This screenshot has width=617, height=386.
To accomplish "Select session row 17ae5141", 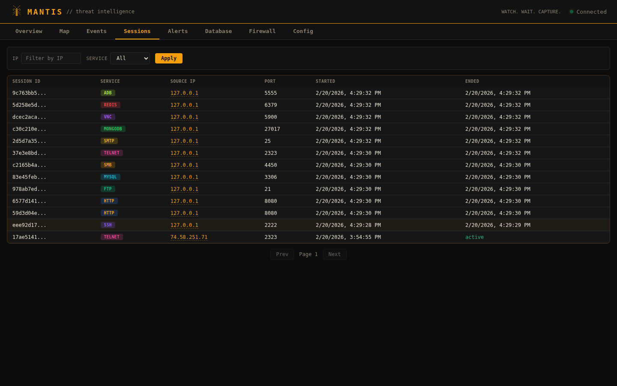I will click(x=29, y=237).
